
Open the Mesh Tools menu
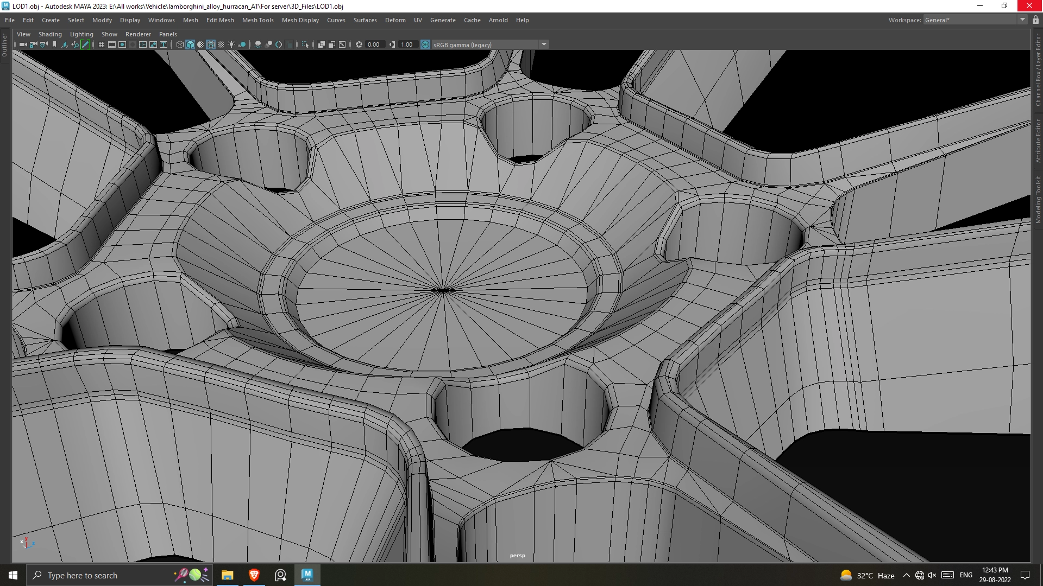[257, 20]
